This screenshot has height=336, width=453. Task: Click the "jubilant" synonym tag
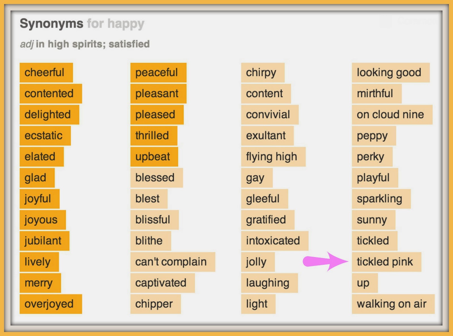44,241
